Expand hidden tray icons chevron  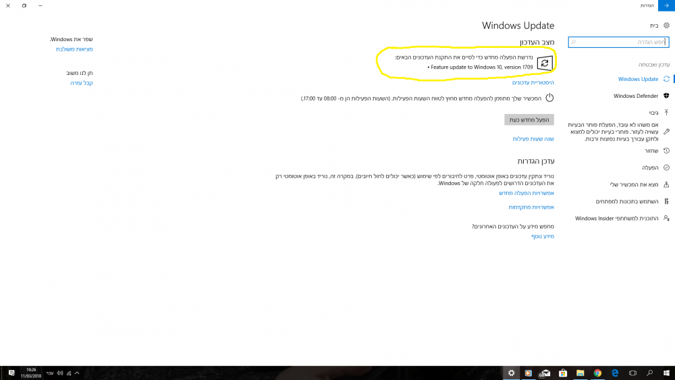77,373
